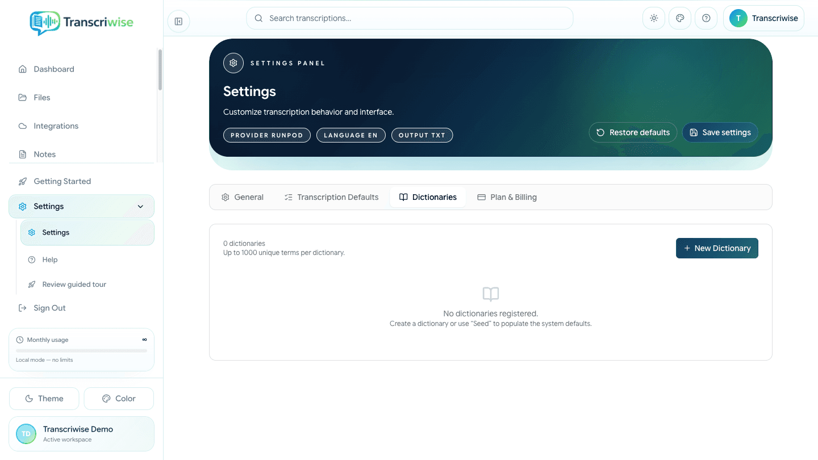The height and width of the screenshot is (460, 818).
Task: Open help via the question mark icon
Action: point(706,18)
